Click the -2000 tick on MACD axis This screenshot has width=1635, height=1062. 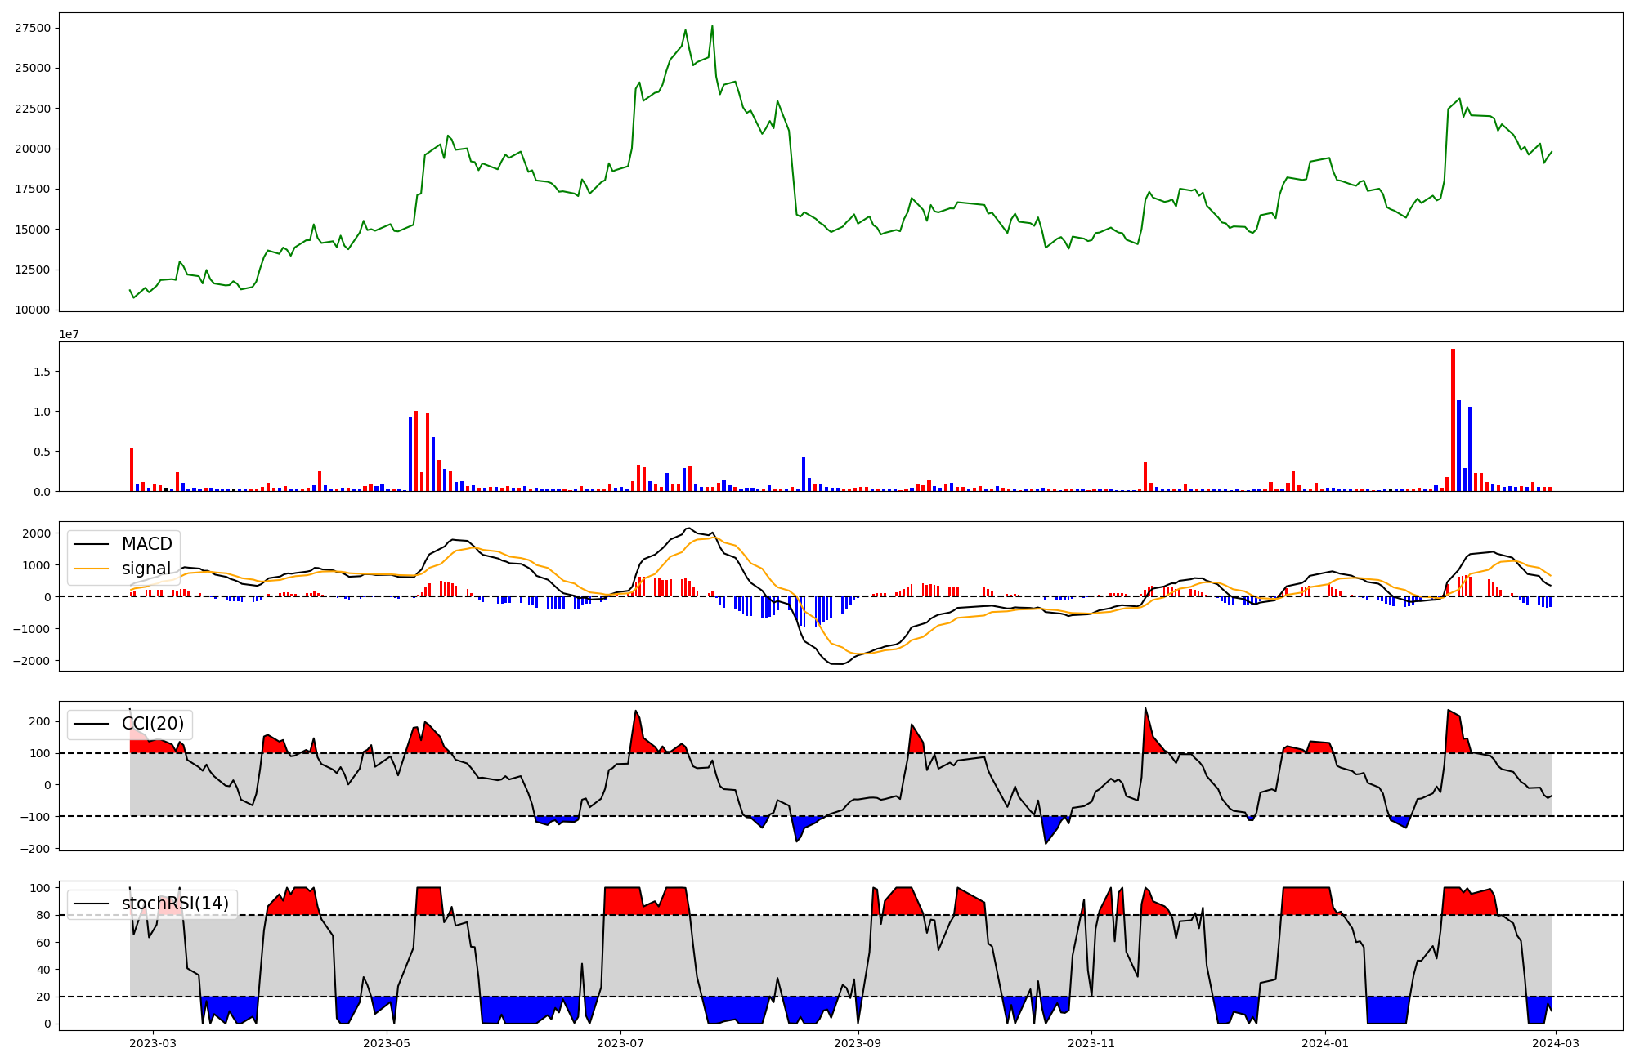(30, 661)
